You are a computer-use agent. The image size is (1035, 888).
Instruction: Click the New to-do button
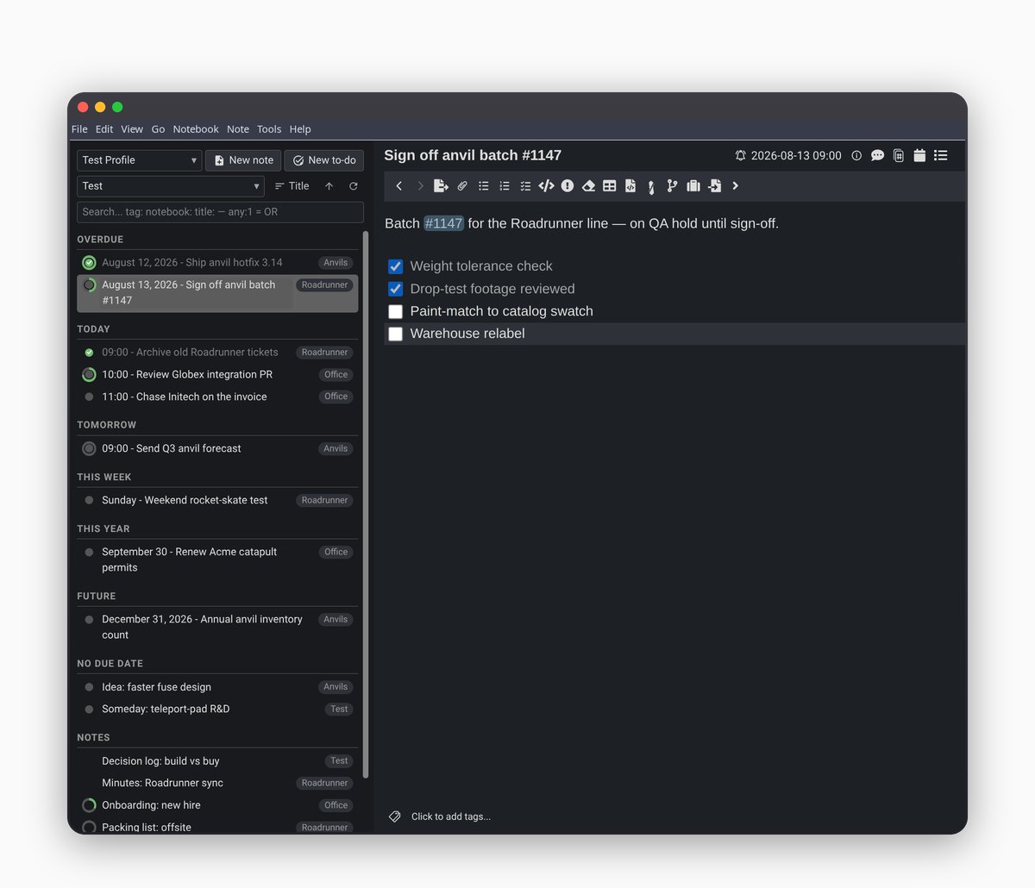(324, 160)
